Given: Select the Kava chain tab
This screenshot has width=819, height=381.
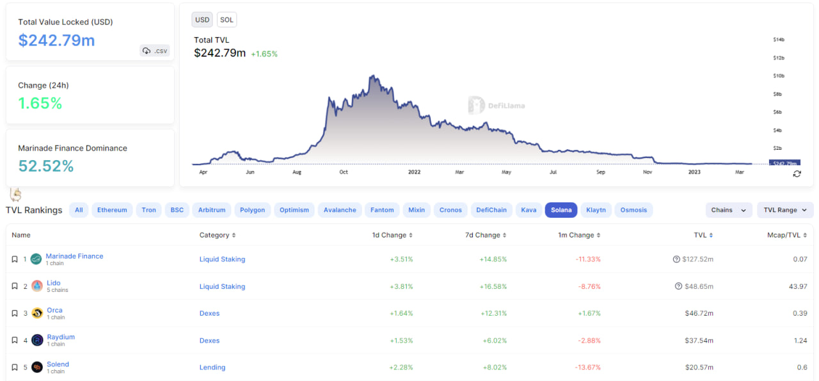Looking at the screenshot, I should [x=529, y=210].
